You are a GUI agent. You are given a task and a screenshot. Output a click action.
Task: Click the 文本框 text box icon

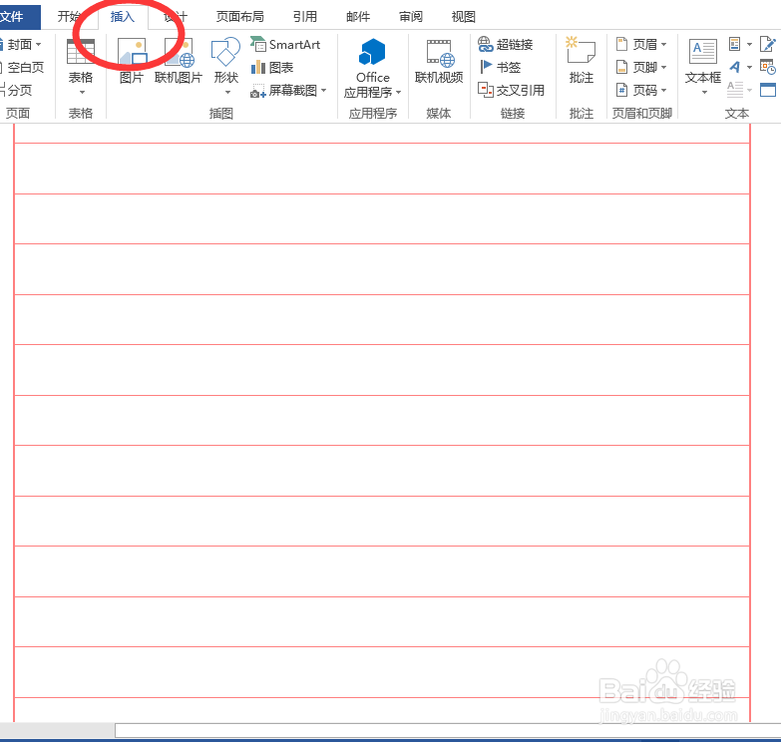pyautogui.click(x=703, y=51)
